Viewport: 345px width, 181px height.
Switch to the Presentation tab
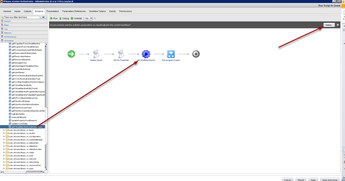(53, 10)
